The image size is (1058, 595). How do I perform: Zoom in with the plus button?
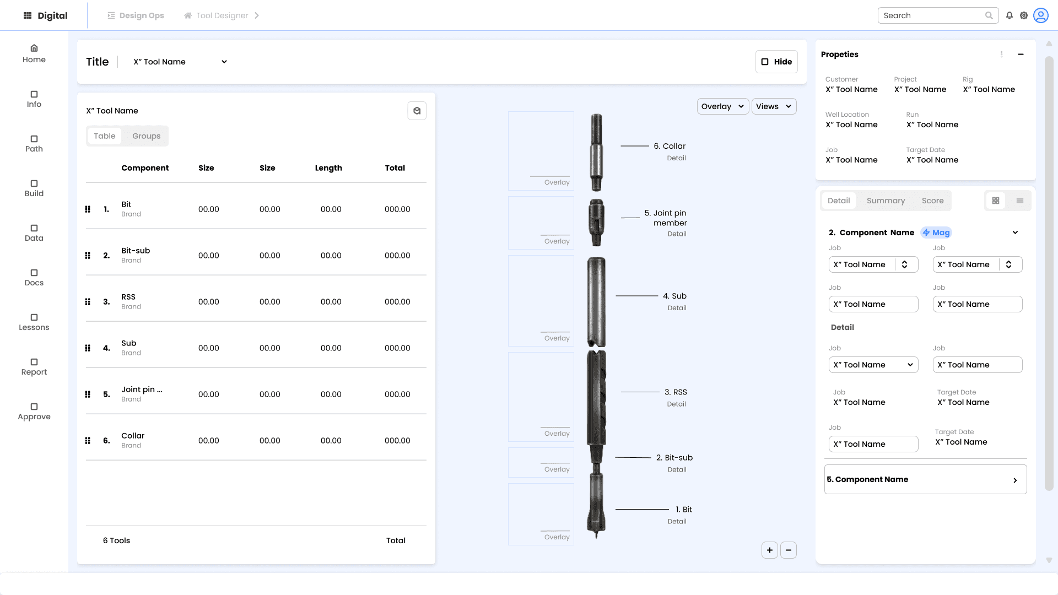coord(770,550)
